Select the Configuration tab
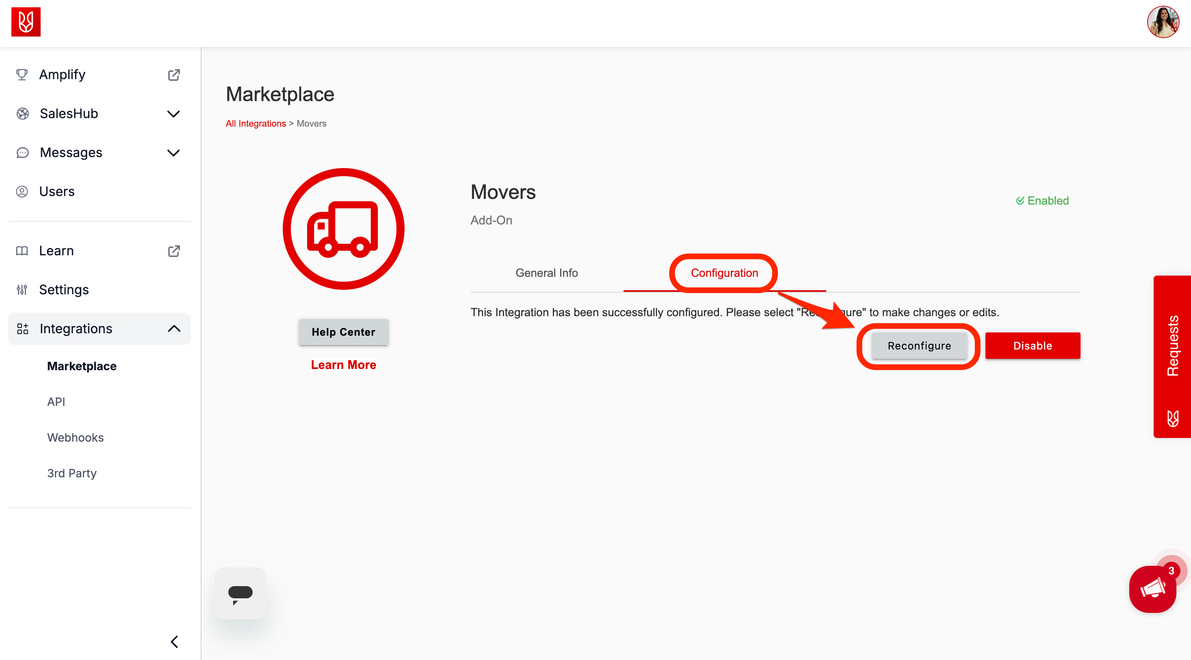The image size is (1191, 660). click(x=724, y=273)
